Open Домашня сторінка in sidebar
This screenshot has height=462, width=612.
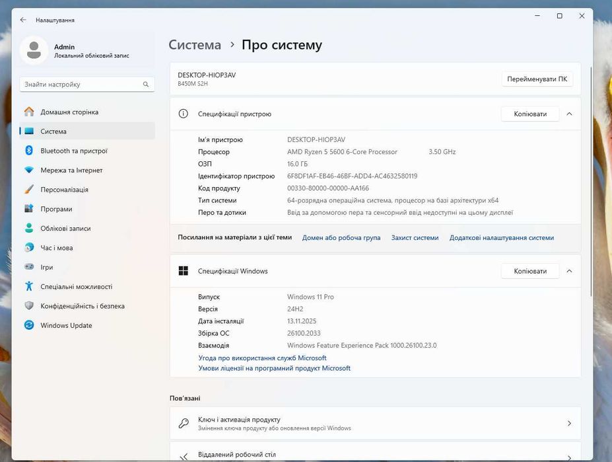(x=87, y=112)
